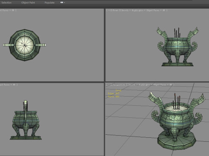Open shading label in the bottom-left viewport
Image resolution: width=209 pixels, height=156 pixels.
(9, 85)
